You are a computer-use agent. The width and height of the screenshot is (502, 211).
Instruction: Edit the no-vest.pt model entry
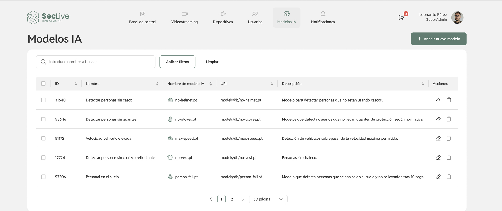[x=438, y=158]
